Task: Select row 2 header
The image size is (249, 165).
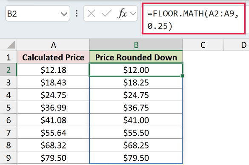Action: click(x=9, y=70)
